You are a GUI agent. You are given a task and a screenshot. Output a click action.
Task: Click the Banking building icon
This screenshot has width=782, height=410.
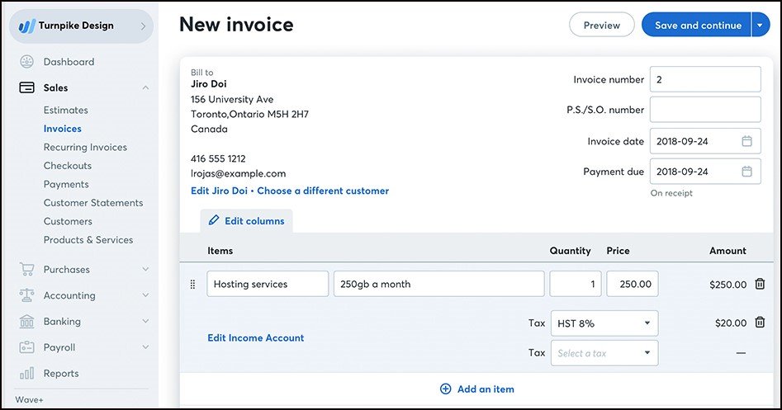tap(26, 321)
